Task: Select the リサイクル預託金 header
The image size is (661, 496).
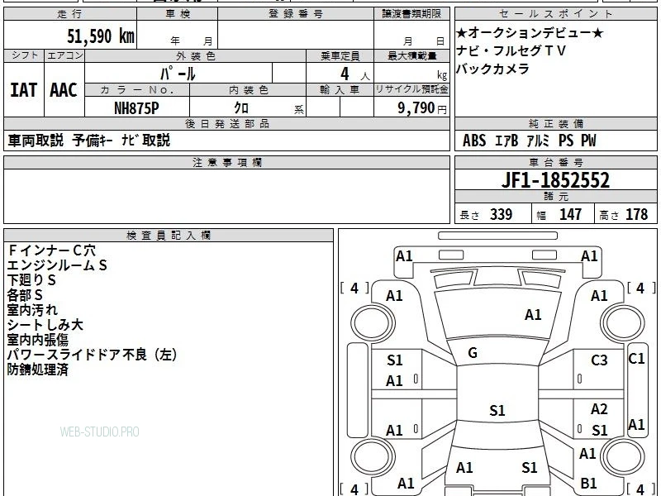Action: [x=411, y=90]
